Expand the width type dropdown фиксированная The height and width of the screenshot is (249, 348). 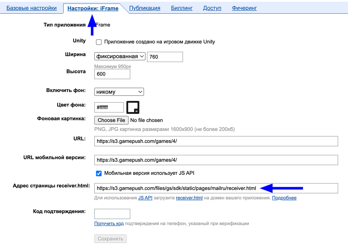pos(120,56)
